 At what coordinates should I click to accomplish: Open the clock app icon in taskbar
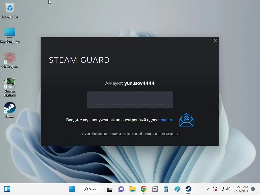click(155, 189)
